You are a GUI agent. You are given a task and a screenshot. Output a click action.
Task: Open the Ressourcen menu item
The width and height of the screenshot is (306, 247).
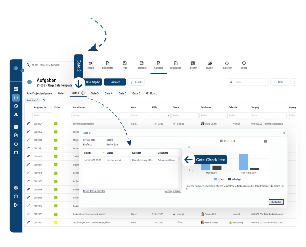[x=176, y=65]
